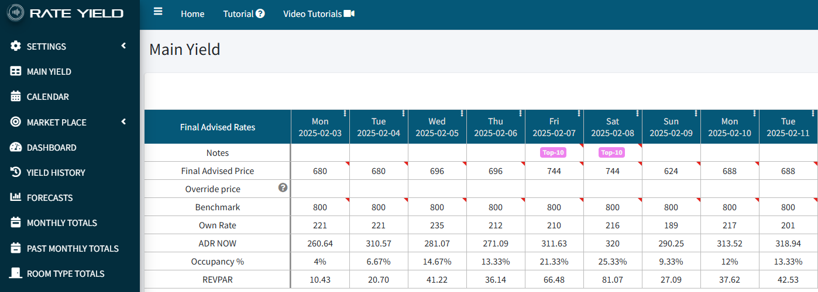Open Dashboard gauge icon in sidebar
Screen dimensions: 818x292
(x=16, y=147)
